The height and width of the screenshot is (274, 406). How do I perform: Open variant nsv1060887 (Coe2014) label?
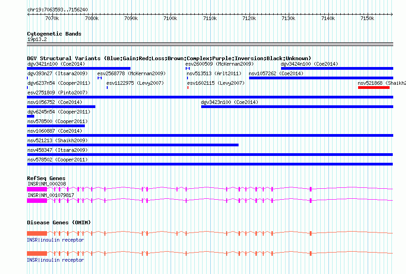coord(55,131)
